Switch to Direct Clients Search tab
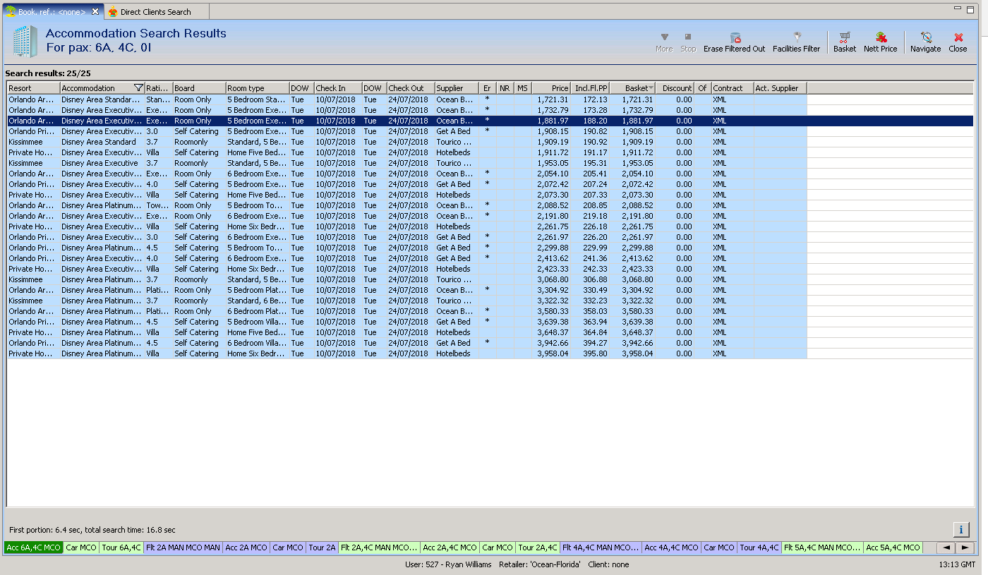Screen dimensions: 988x575 [x=155, y=12]
